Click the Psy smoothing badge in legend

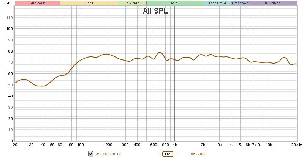pyautogui.click(x=167, y=154)
